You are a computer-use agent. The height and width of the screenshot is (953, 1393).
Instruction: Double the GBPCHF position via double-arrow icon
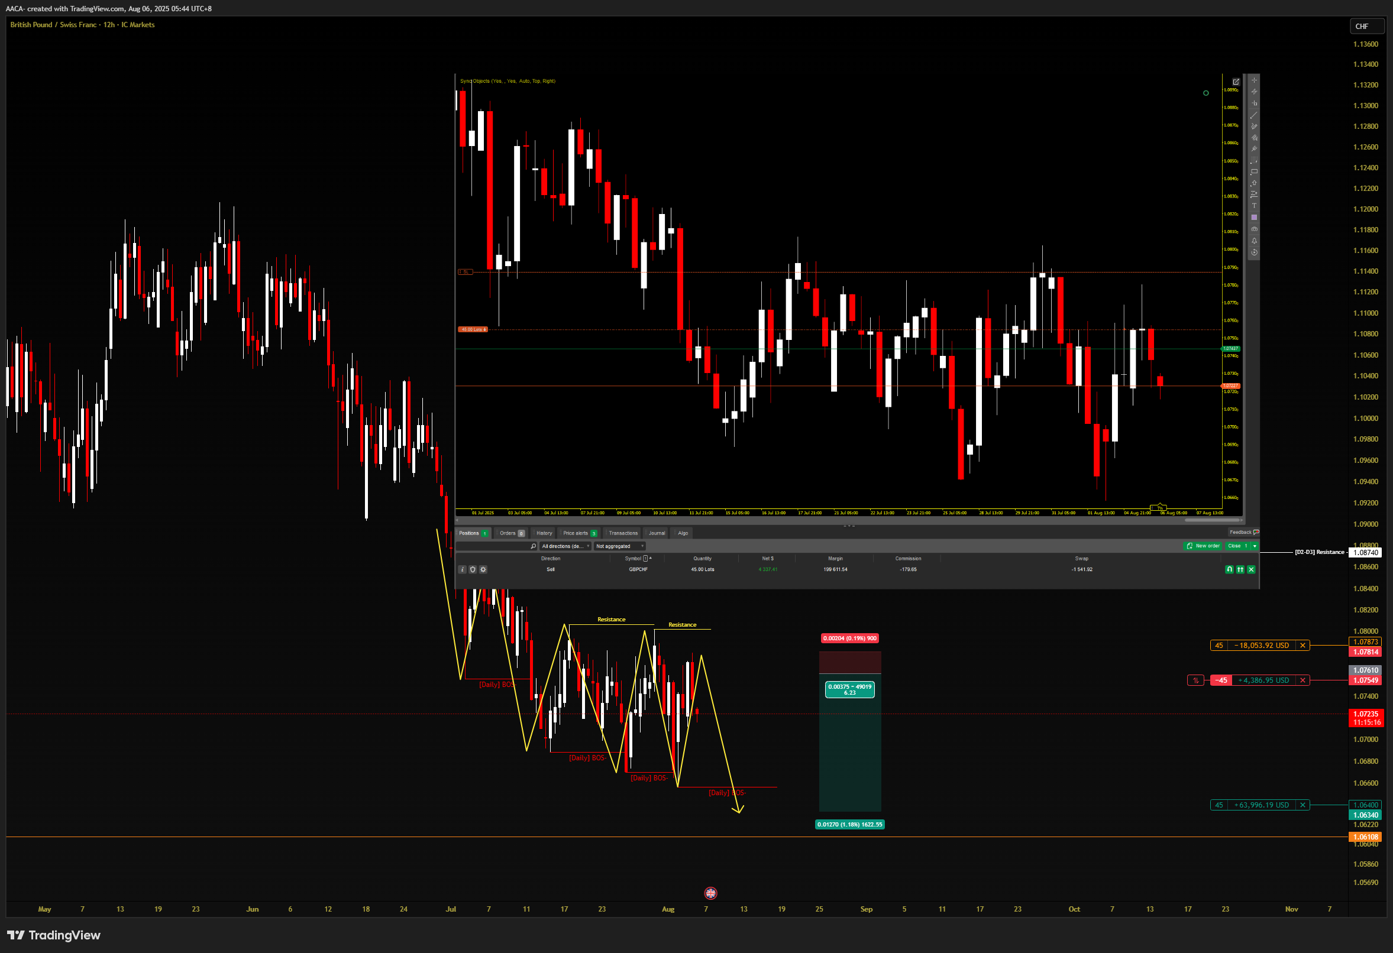[1240, 570]
